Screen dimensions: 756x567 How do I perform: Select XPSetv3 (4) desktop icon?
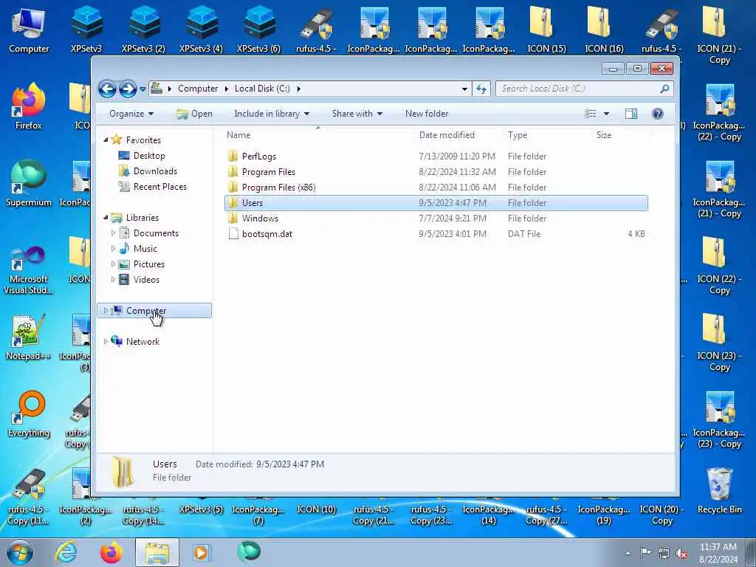point(201,30)
